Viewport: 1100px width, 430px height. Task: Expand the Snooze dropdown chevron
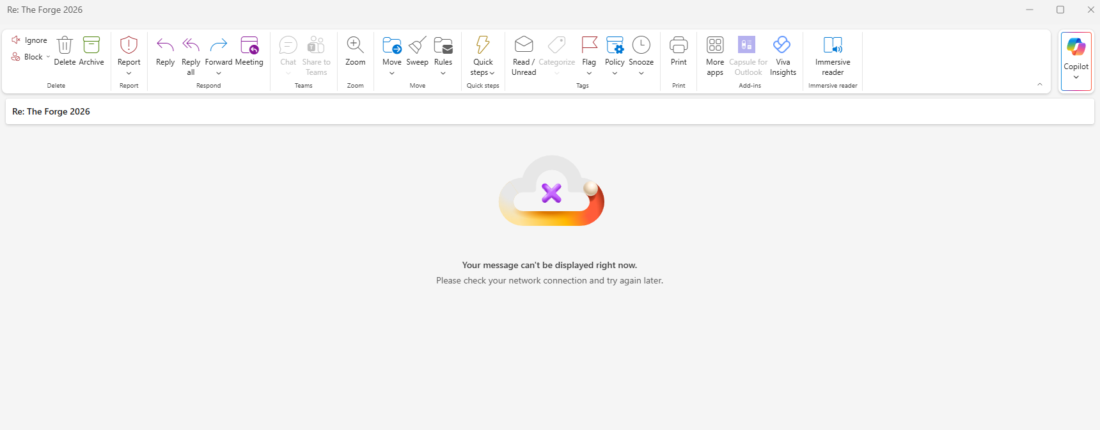[641, 73]
